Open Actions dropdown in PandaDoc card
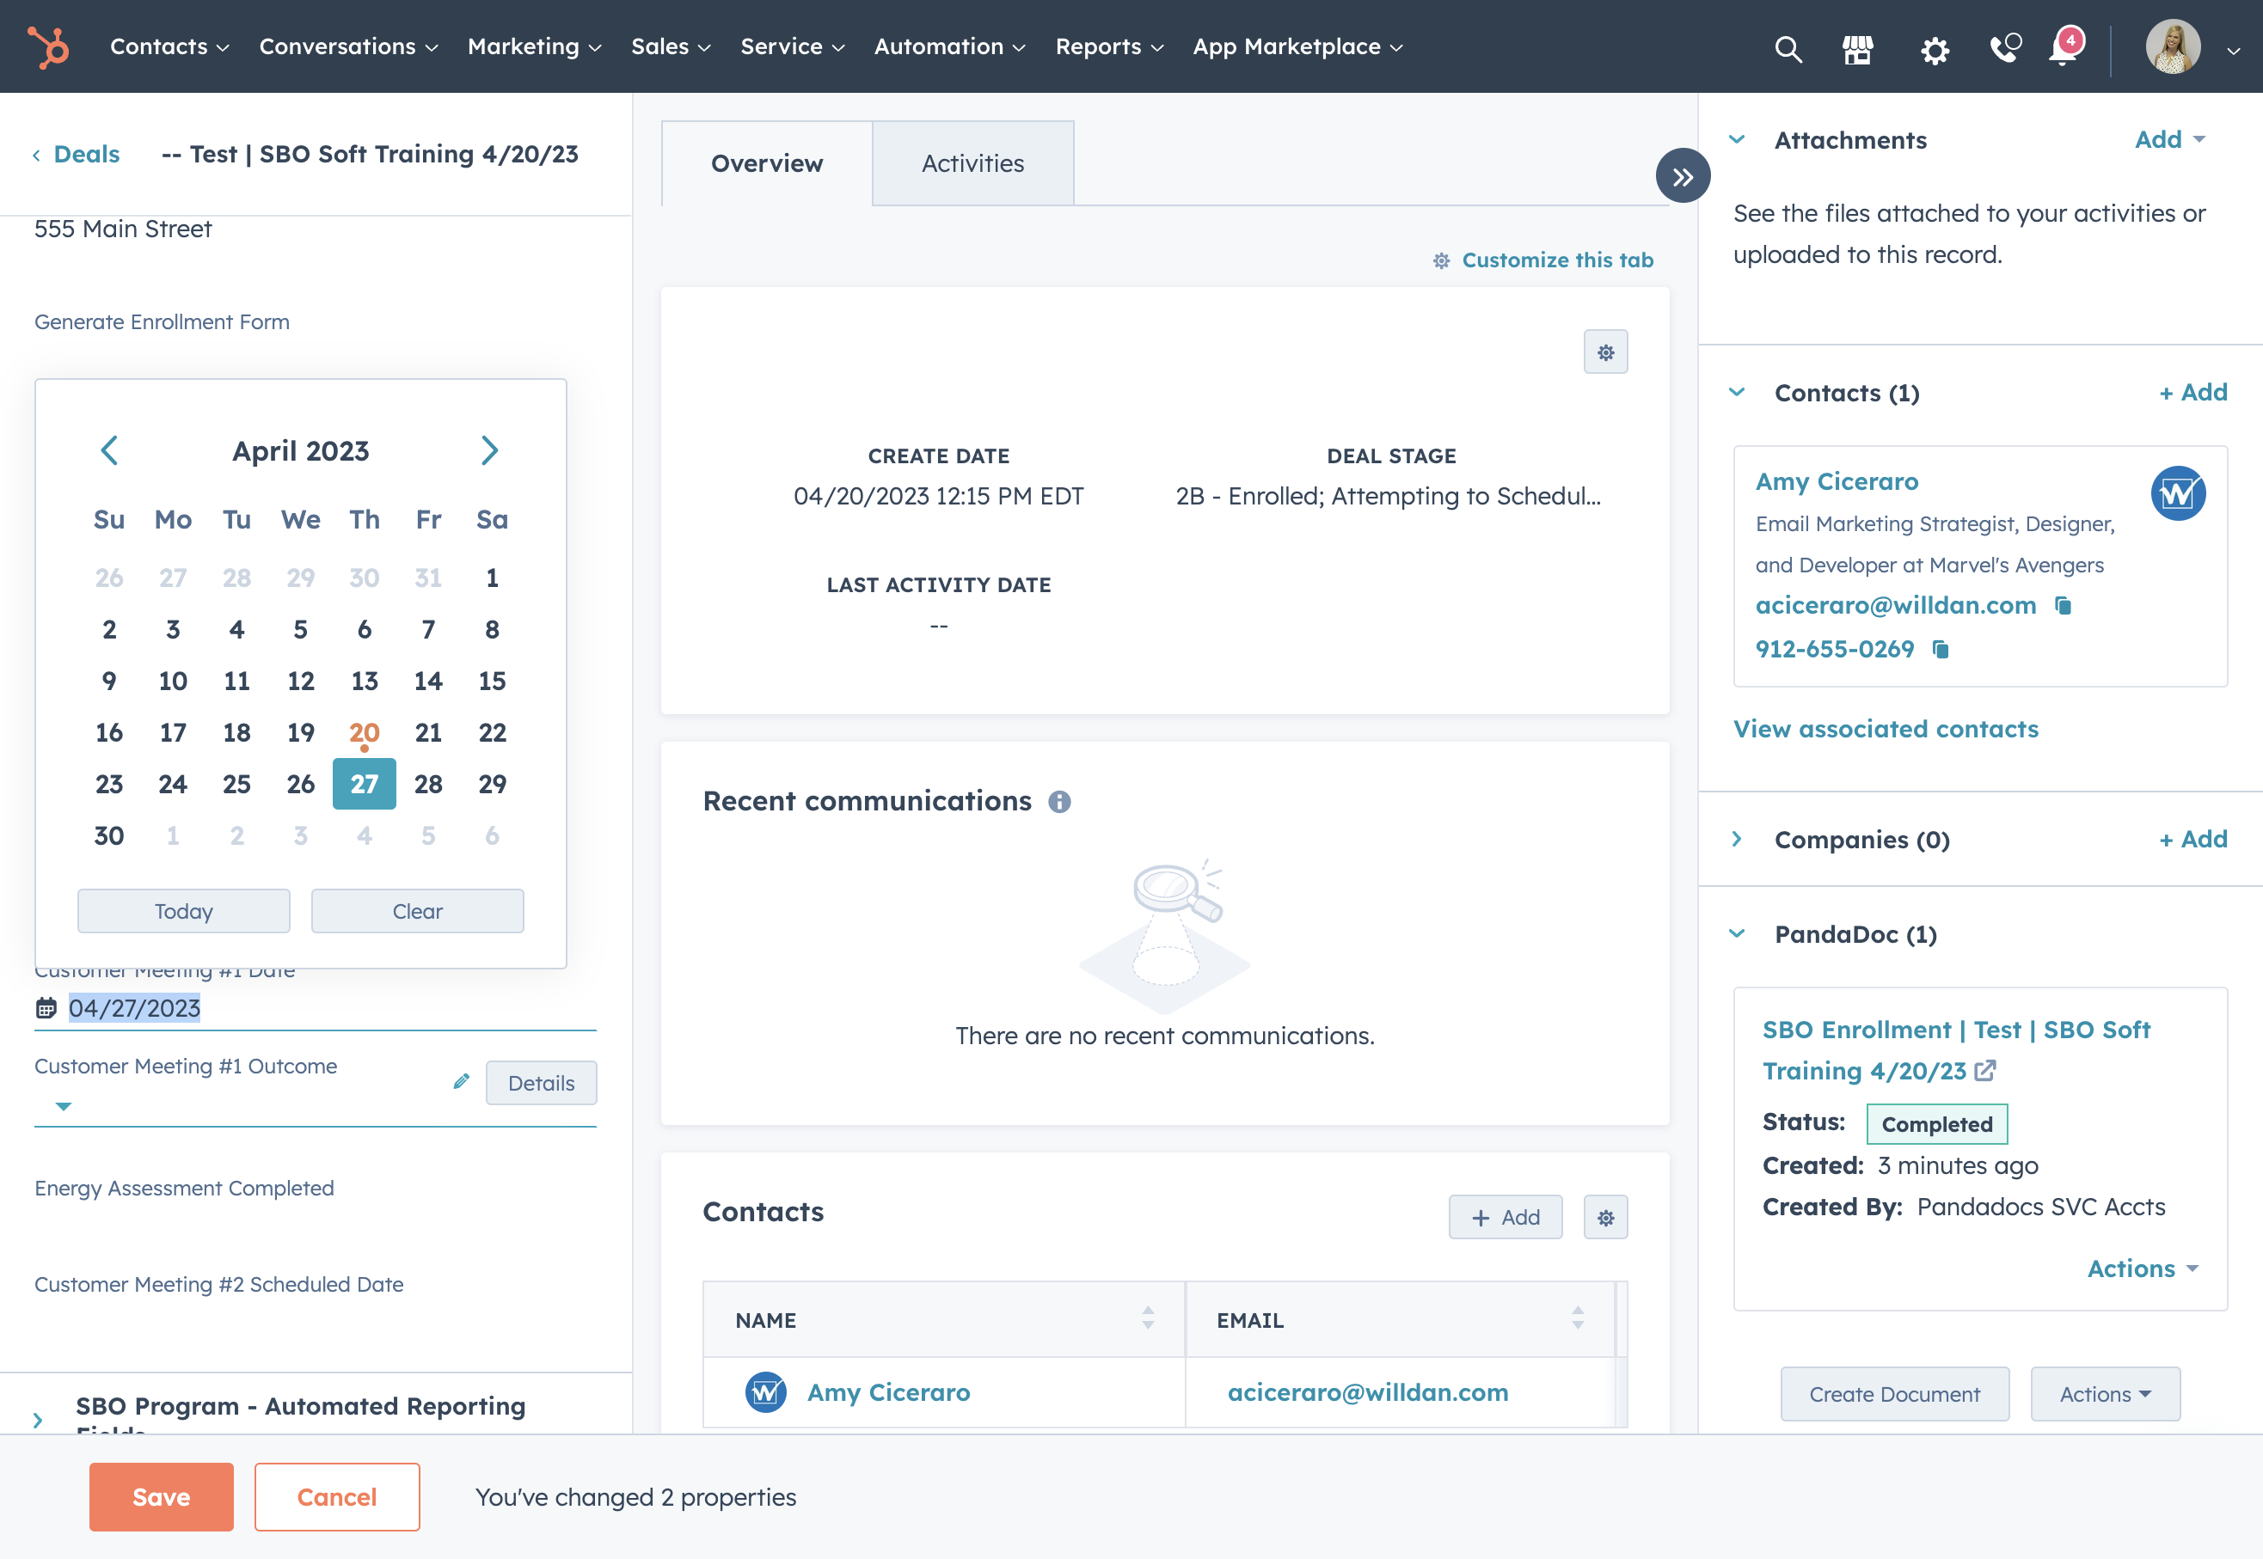Viewport: 2263px width, 1559px height. (2143, 1269)
